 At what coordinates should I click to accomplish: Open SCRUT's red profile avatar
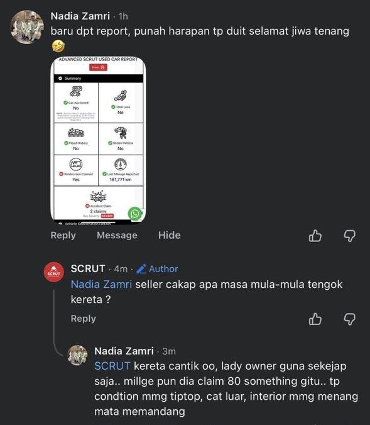(x=54, y=272)
